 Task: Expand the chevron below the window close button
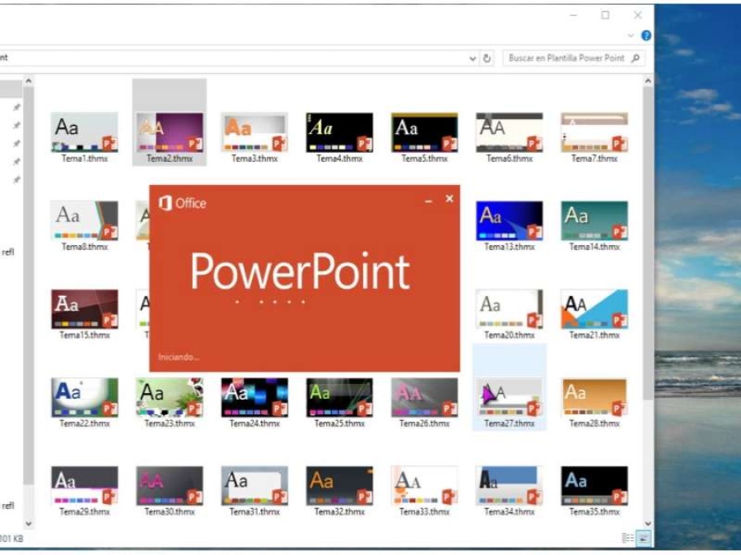tap(631, 35)
